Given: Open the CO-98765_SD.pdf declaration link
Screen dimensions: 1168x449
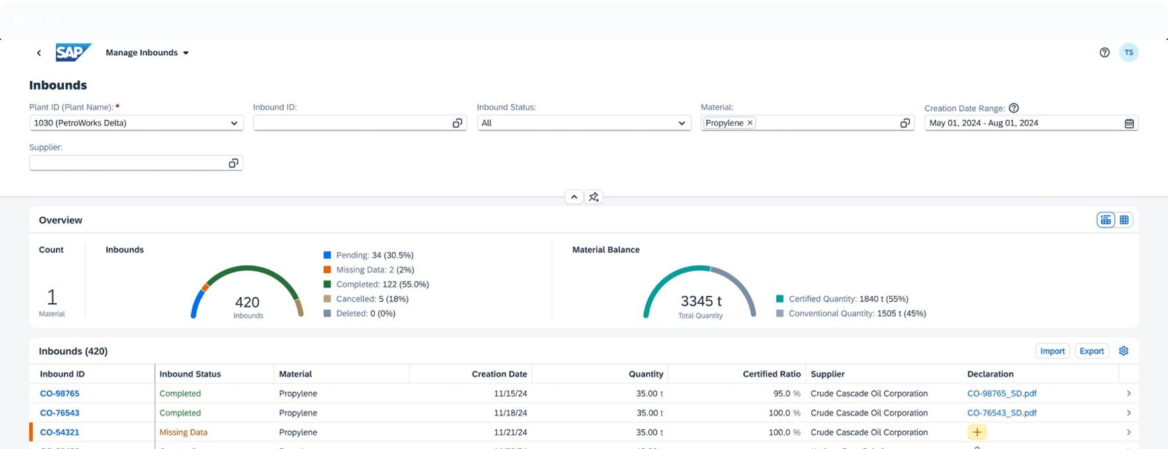Looking at the screenshot, I should coord(1001,394).
